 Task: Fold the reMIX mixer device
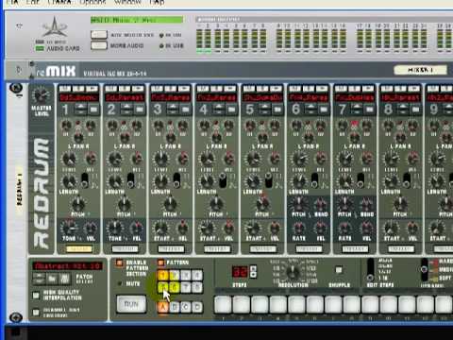pyautogui.click(x=19, y=70)
